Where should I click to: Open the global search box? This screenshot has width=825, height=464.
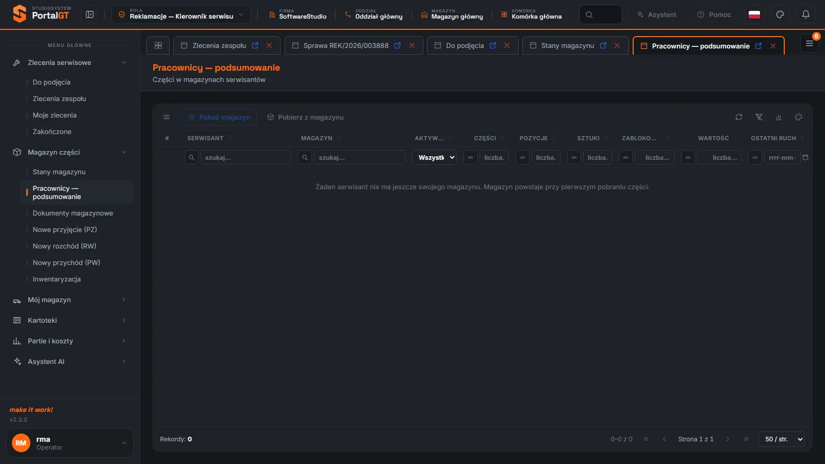(x=600, y=14)
